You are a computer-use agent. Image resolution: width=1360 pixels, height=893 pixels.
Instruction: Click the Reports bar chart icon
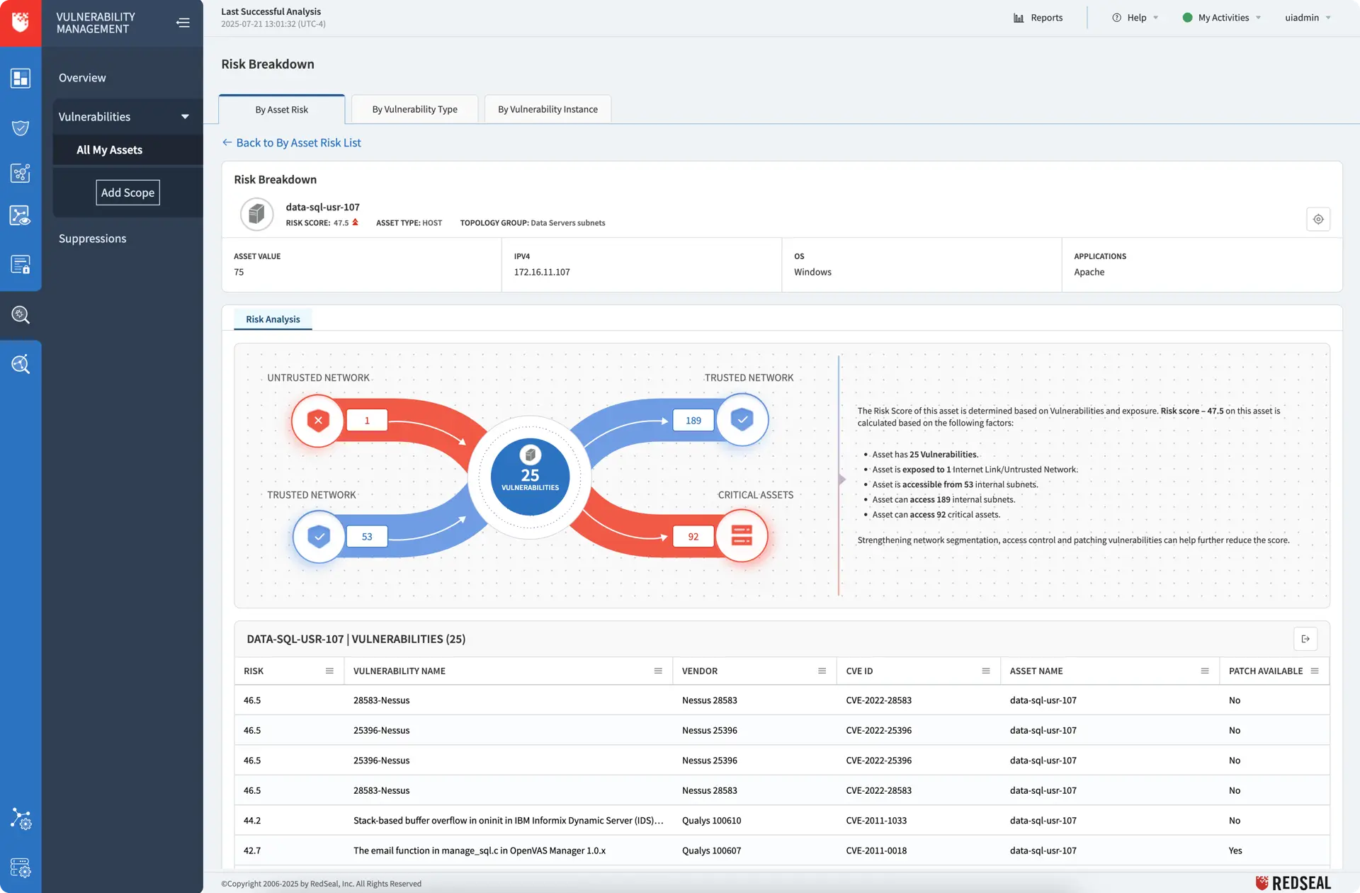pyautogui.click(x=1019, y=18)
